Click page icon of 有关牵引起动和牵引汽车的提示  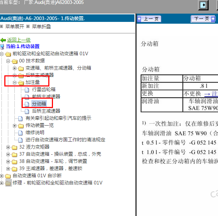[x=21, y=118]
